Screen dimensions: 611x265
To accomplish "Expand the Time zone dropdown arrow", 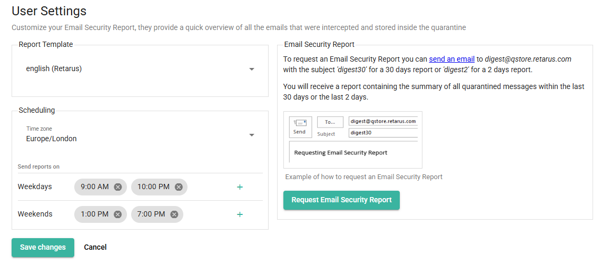I will click(x=251, y=135).
